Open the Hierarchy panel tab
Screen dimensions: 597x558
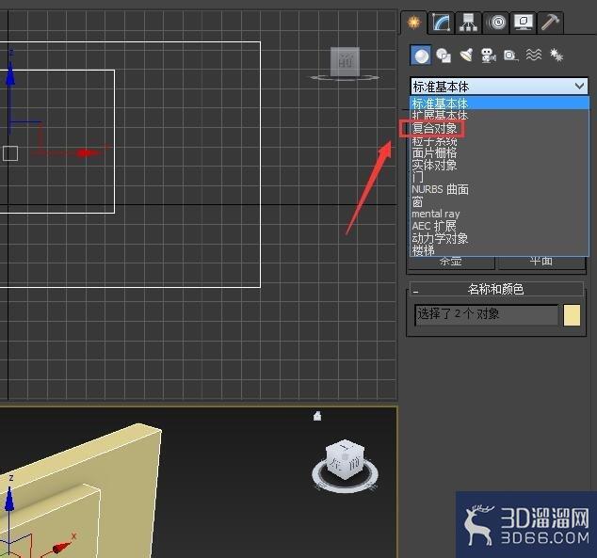(468, 23)
